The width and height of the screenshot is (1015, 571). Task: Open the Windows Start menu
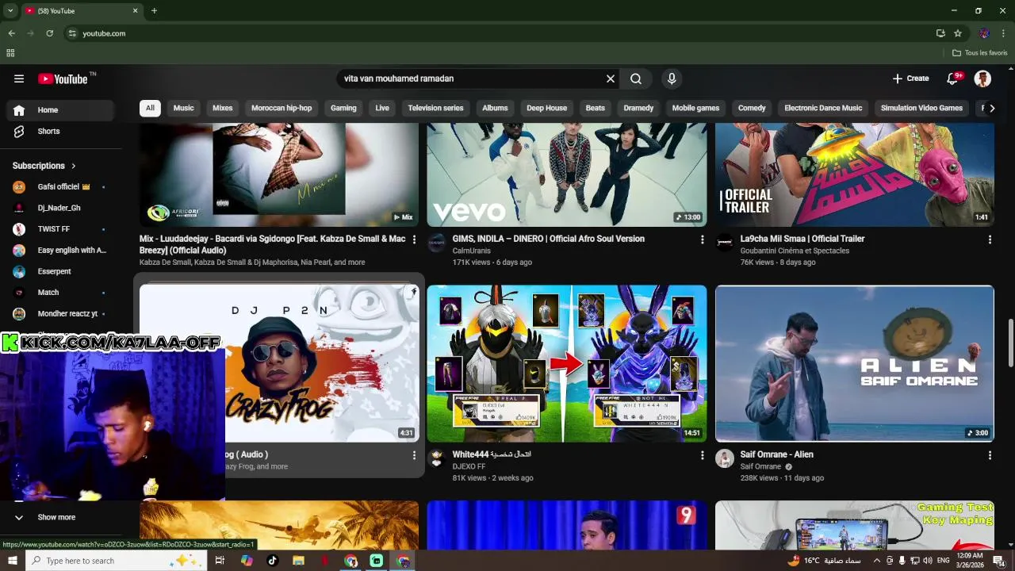coord(12,561)
